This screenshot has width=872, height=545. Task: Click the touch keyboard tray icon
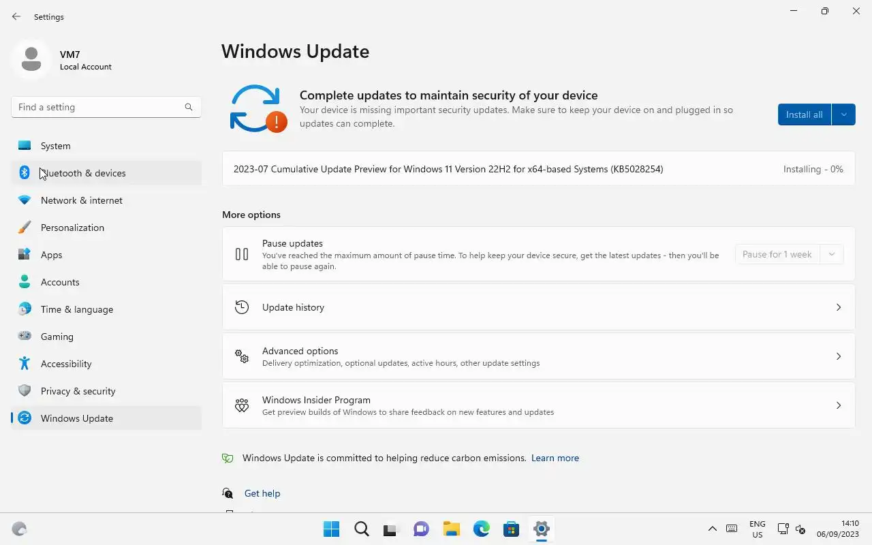point(732,529)
